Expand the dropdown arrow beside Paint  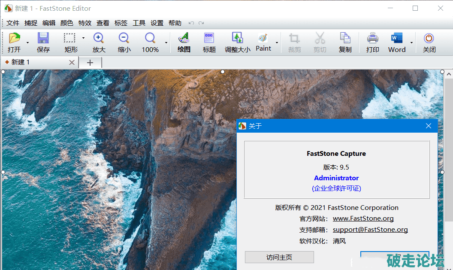[277, 42]
